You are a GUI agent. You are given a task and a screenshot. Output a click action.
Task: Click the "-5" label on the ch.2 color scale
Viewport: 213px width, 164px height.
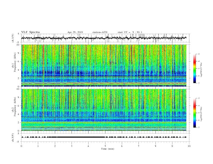pyautogui.click(x=198, y=113)
